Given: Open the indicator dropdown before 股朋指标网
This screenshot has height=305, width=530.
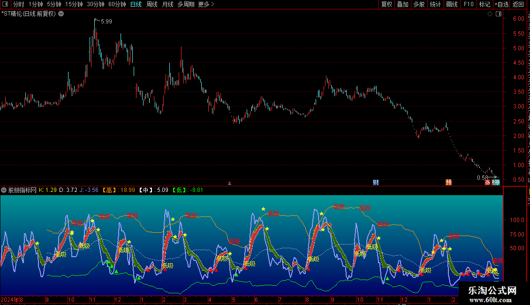Looking at the screenshot, I should [4, 190].
